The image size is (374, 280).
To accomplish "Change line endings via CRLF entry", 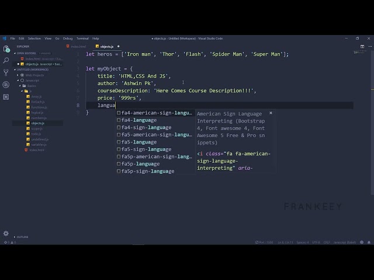I will [x=327, y=243].
